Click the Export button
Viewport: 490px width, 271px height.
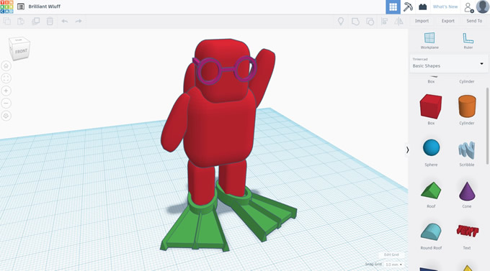447,21
